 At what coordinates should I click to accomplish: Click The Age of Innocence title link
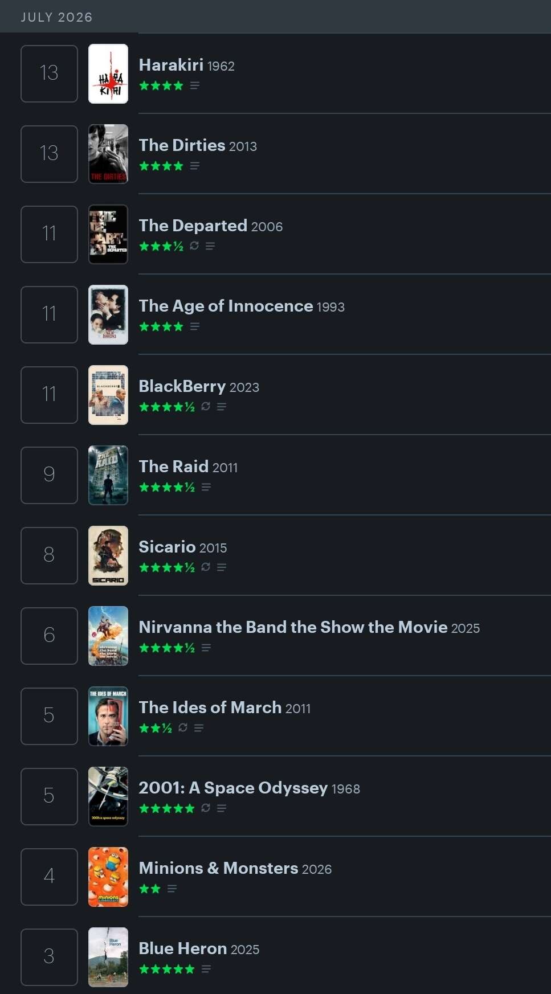(226, 306)
